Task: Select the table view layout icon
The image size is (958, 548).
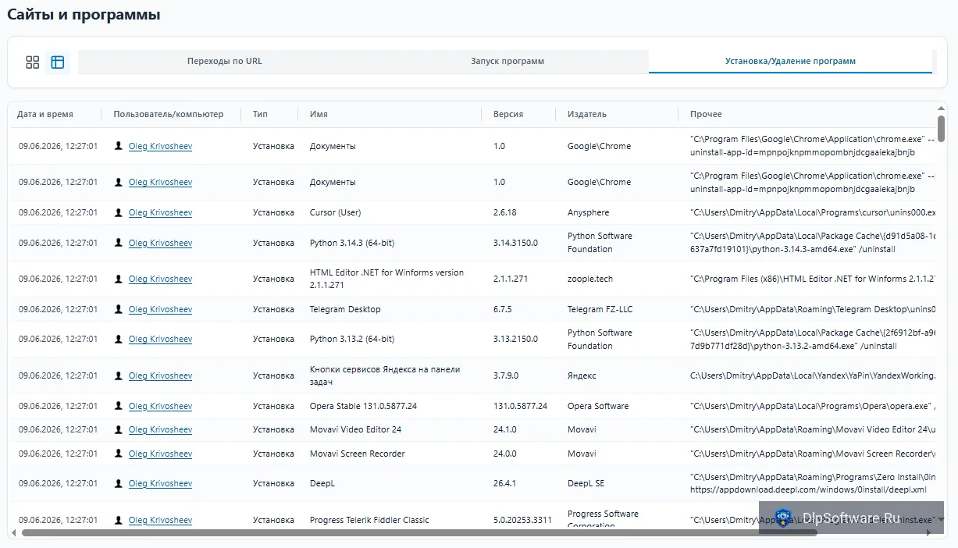Action: [x=58, y=62]
